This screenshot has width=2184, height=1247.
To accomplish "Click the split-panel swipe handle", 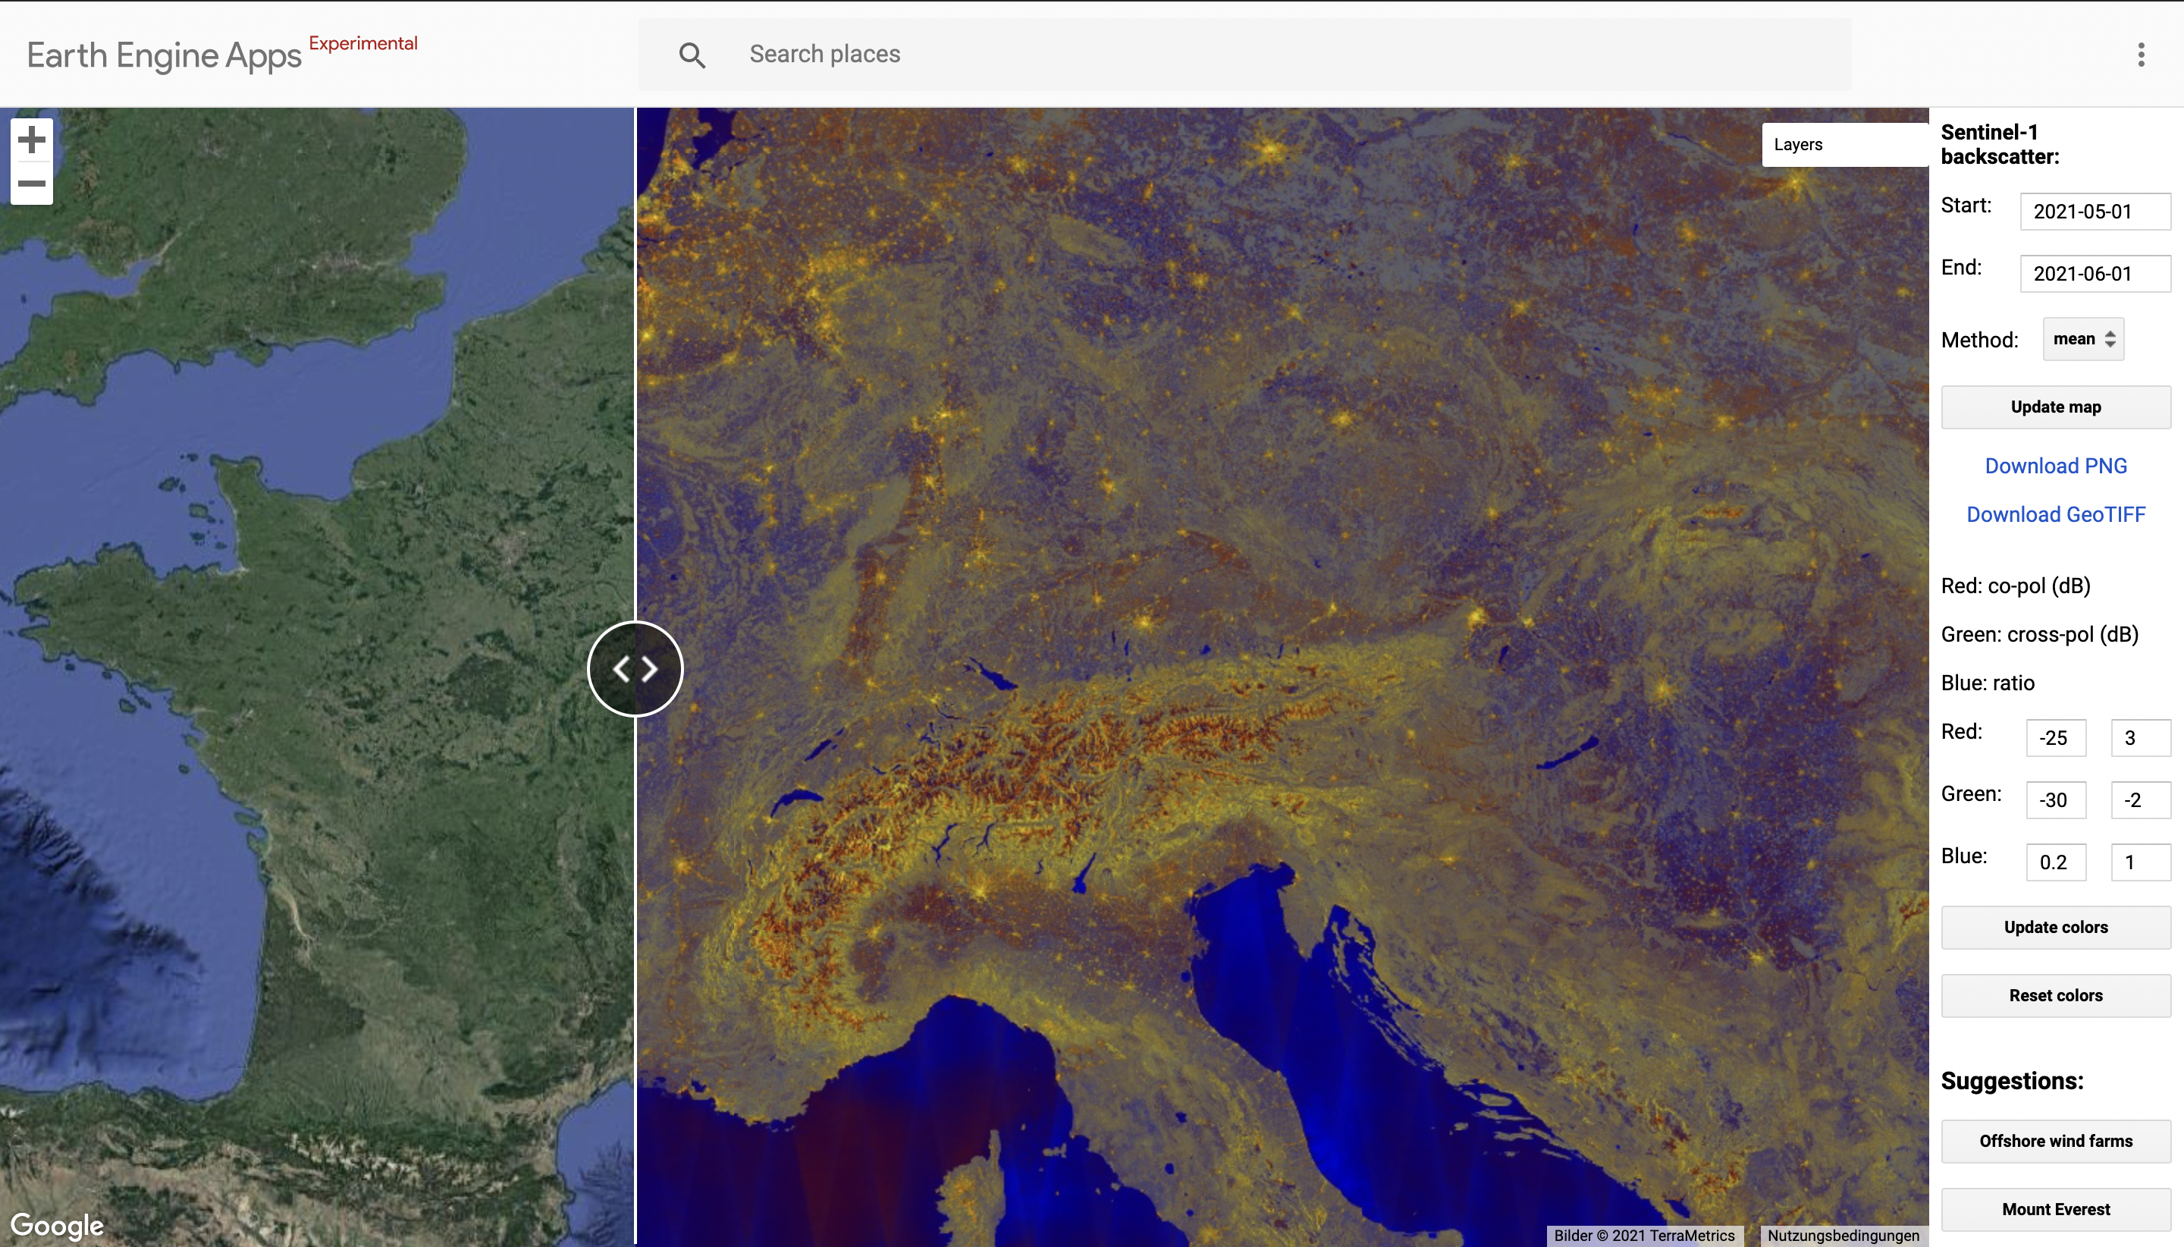I will click(635, 669).
